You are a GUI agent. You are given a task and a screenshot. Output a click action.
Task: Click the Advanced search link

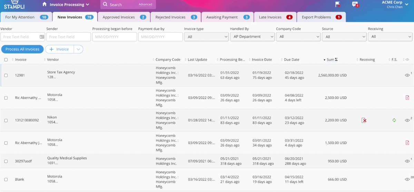tap(145, 4)
